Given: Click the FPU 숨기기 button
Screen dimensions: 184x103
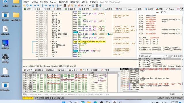Looking at the screenshot, I should click(161, 12).
